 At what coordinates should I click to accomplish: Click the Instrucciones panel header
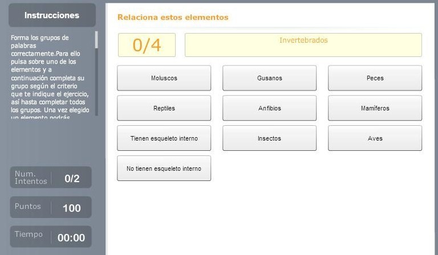[52, 15]
